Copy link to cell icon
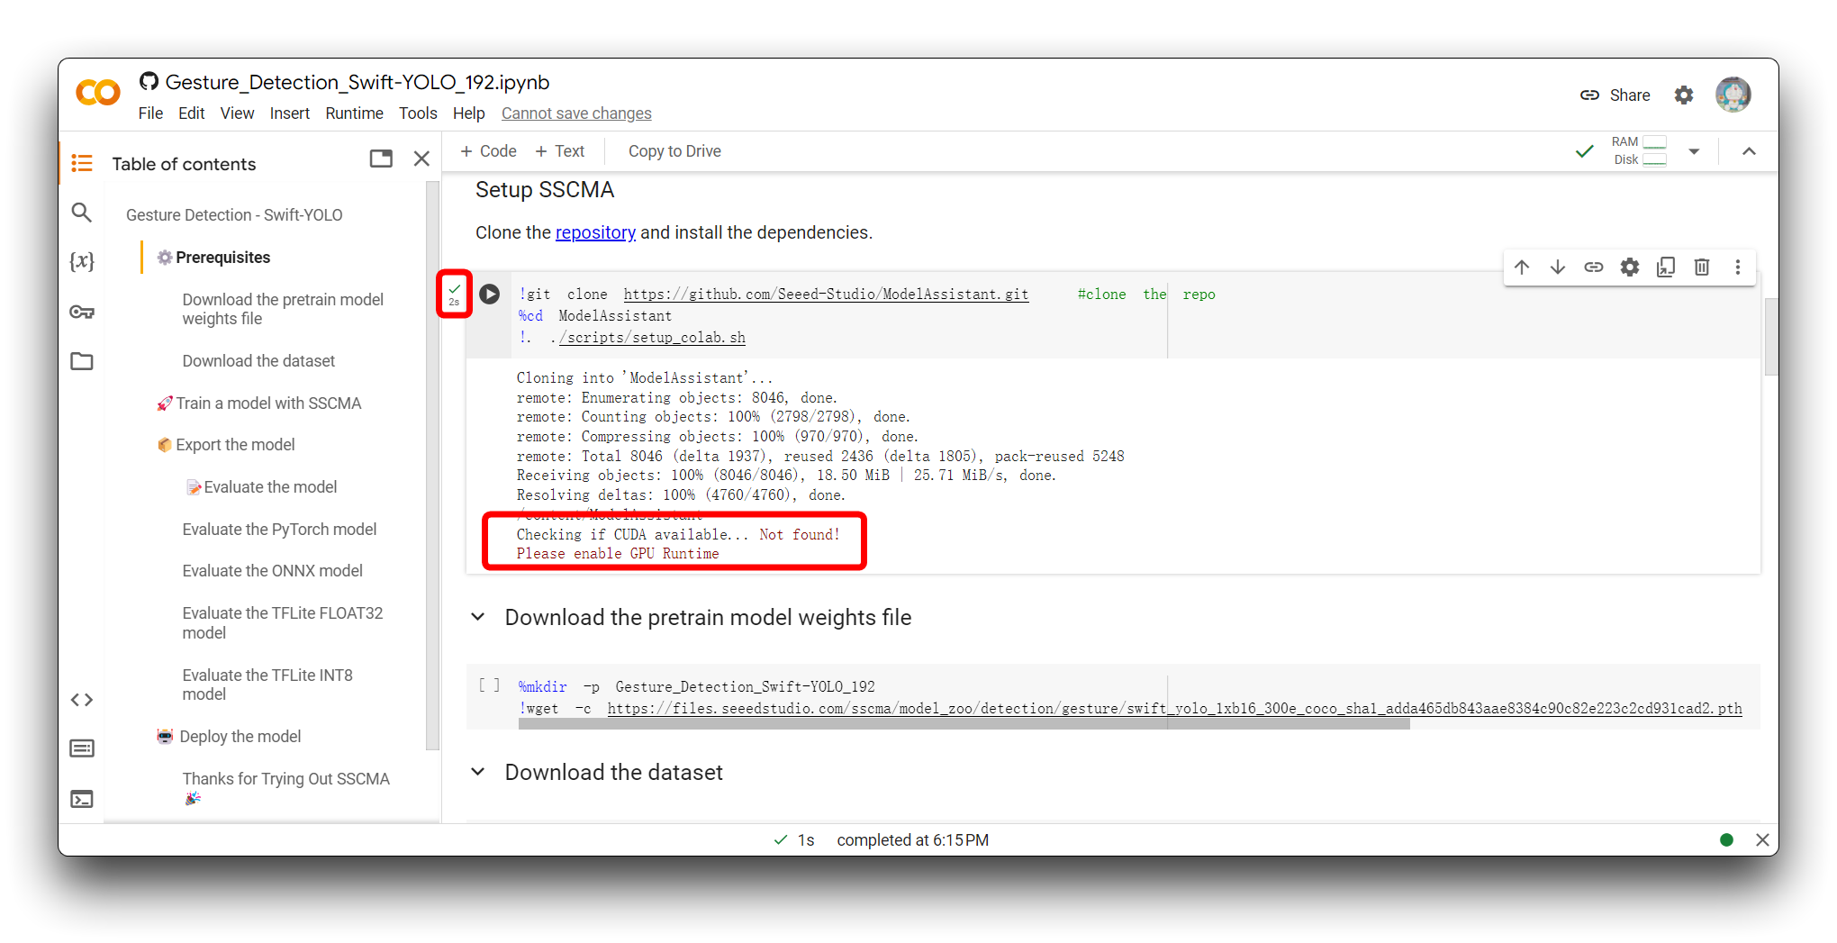1837x943 pixels. (x=1594, y=267)
